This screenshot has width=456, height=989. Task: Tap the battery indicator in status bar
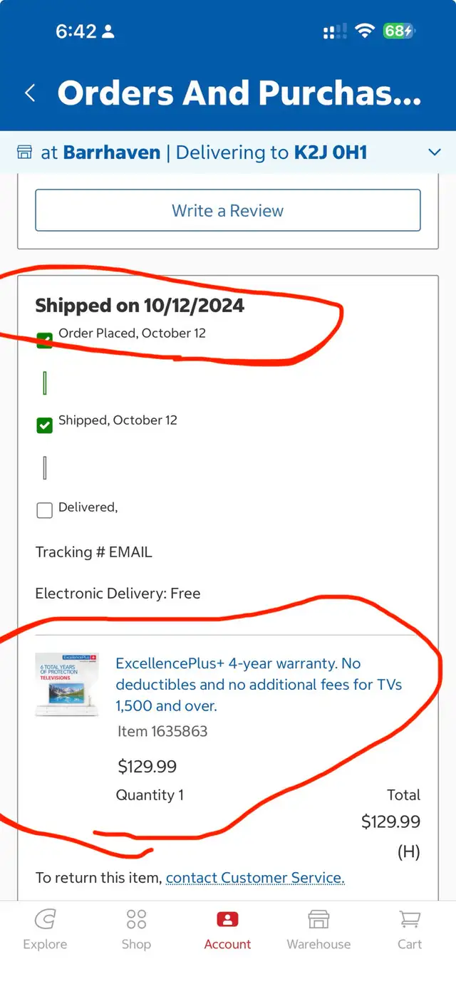(399, 31)
